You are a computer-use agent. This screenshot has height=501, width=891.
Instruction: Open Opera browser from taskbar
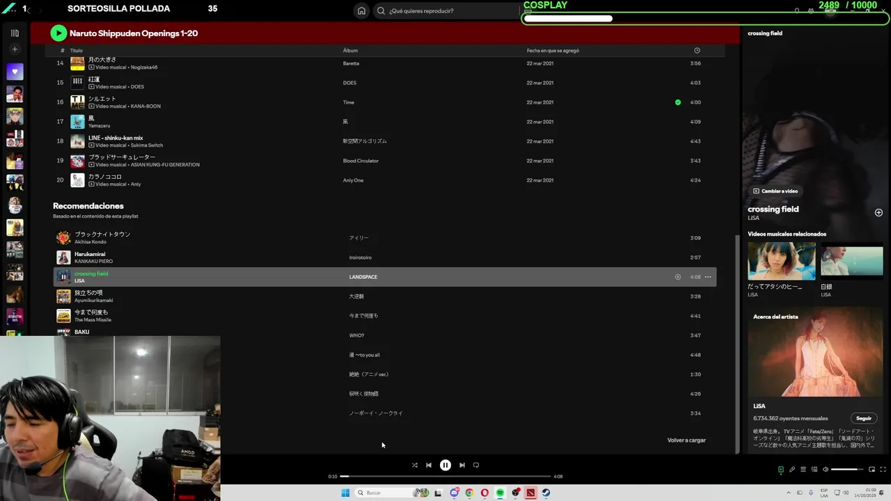pyautogui.click(x=484, y=493)
